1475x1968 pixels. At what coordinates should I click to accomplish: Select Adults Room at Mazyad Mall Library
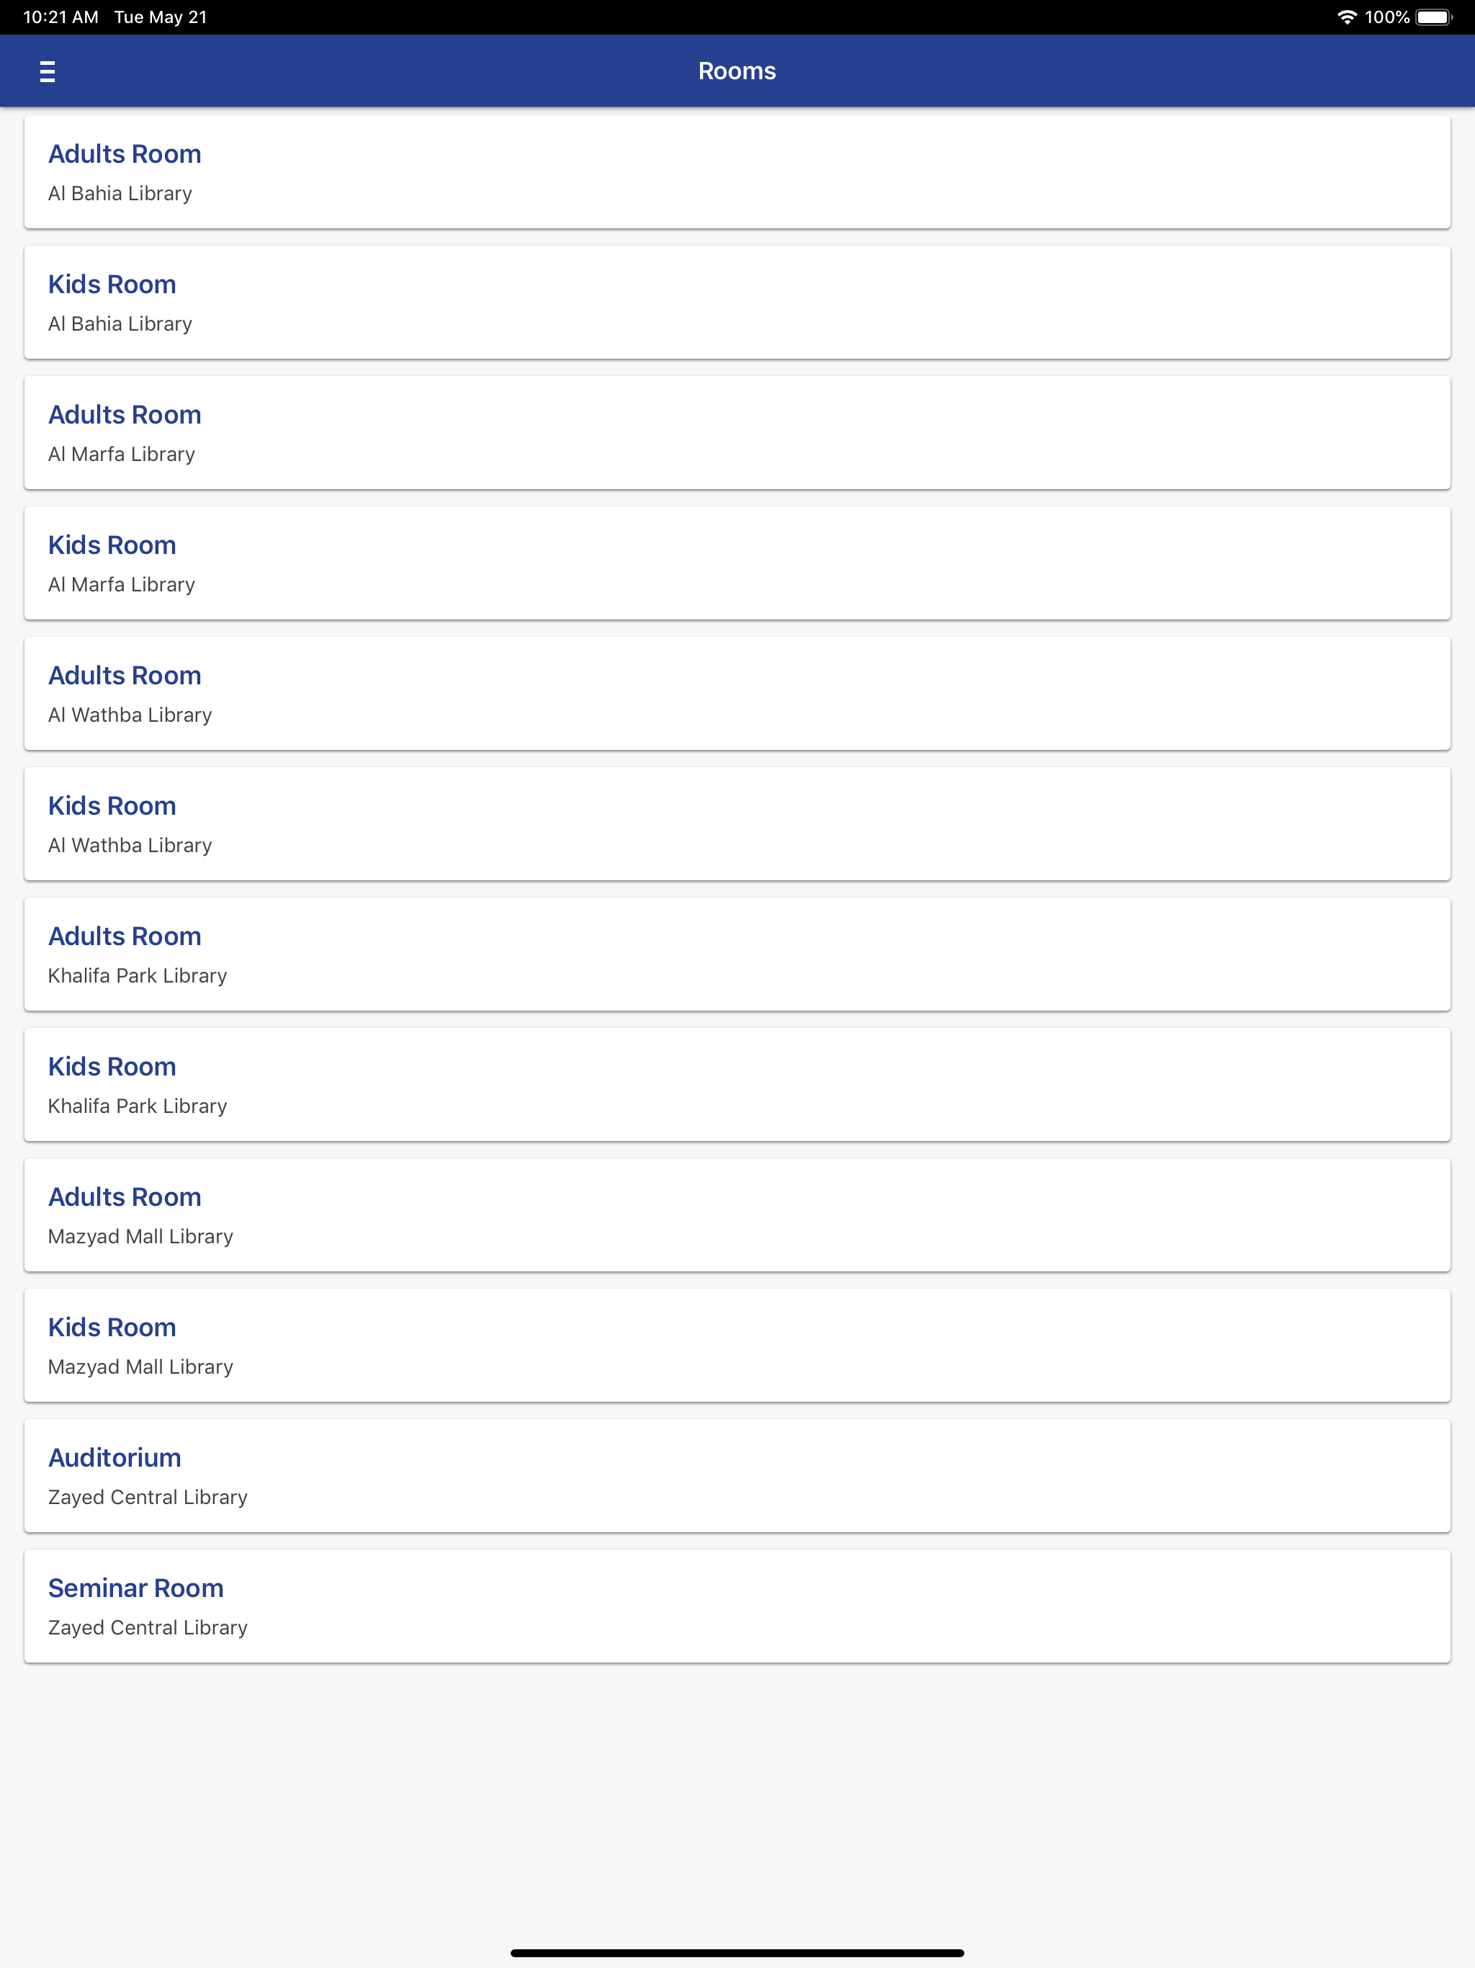(x=737, y=1215)
